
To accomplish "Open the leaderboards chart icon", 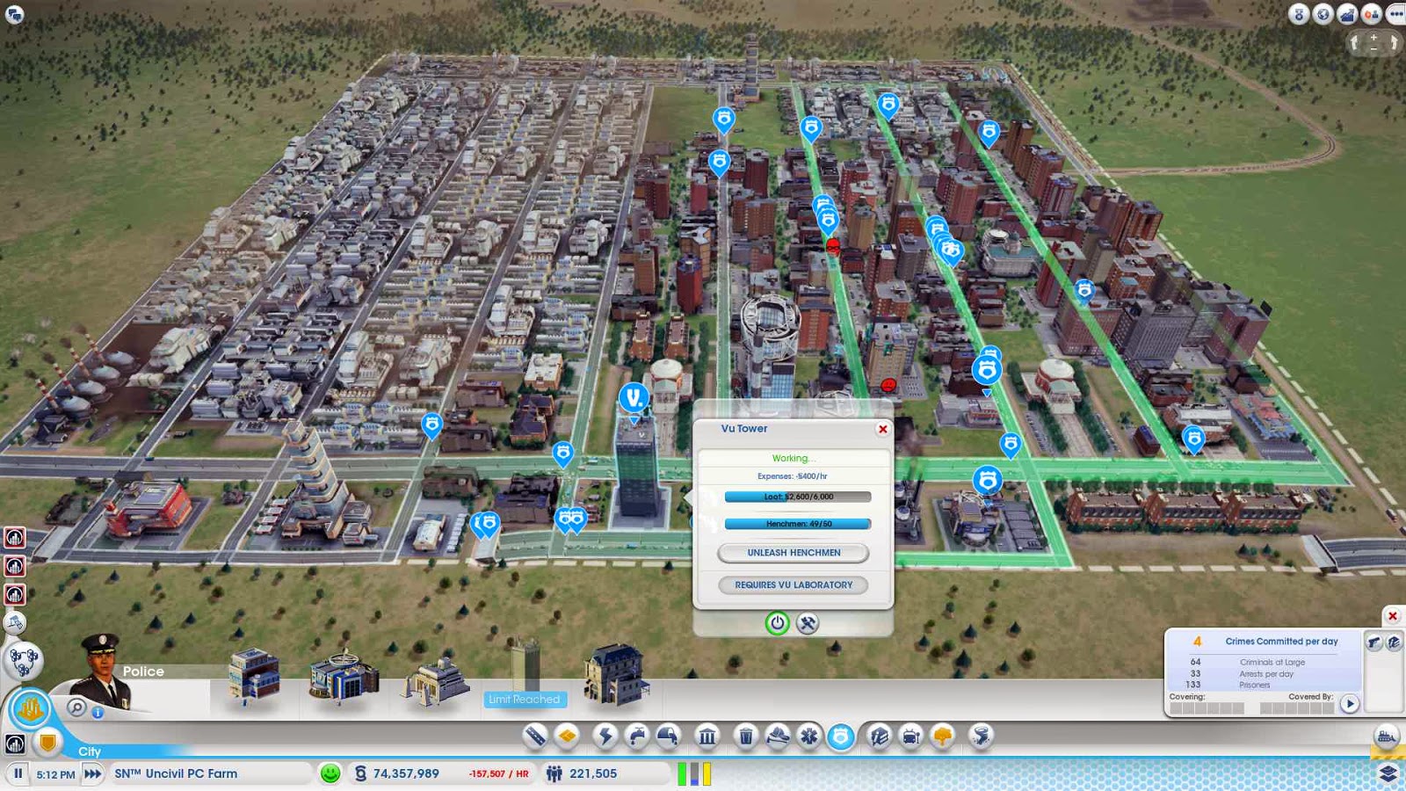I will 1347,14.
